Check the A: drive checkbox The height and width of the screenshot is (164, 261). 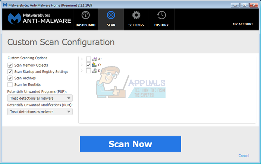88,59
